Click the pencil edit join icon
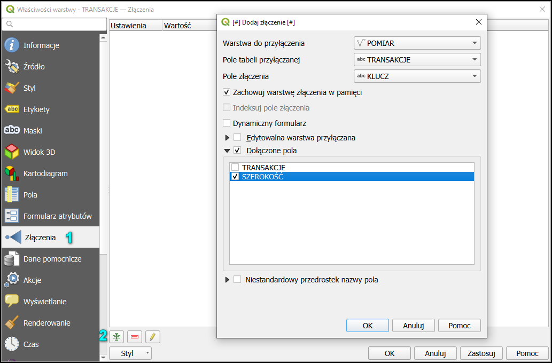The width and height of the screenshot is (552, 363). [x=153, y=337]
